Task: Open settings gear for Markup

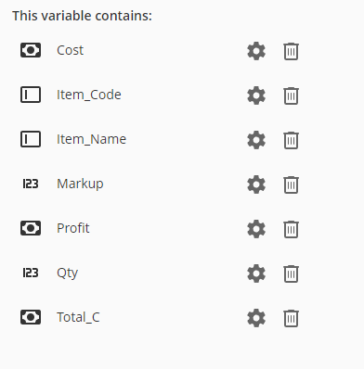Action: [x=256, y=184]
